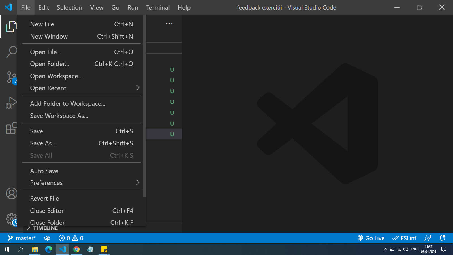Open the Source Control view icon
The image size is (453, 255).
click(11, 77)
